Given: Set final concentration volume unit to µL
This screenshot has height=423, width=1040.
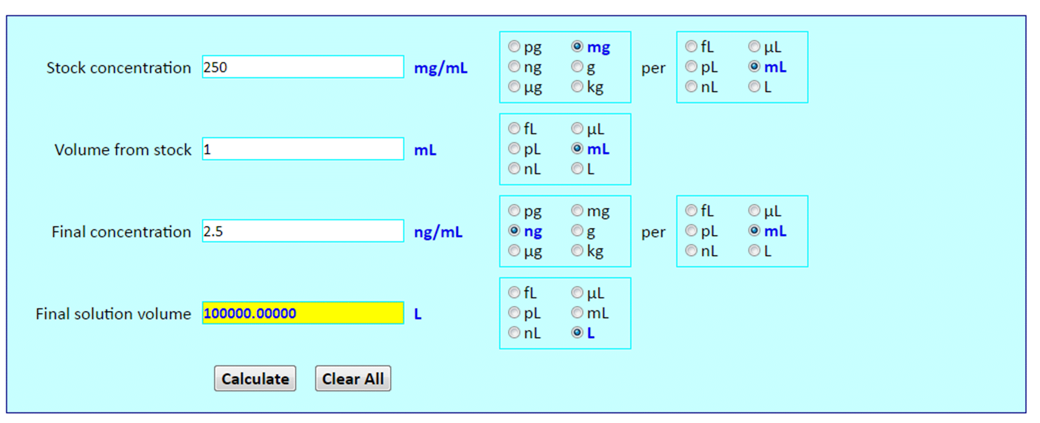Looking at the screenshot, I should pyautogui.click(x=754, y=210).
